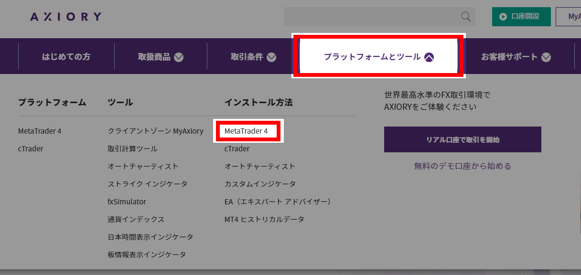Click the play icon on 口座開設 button
This screenshot has width=581, height=275.
pos(503,17)
